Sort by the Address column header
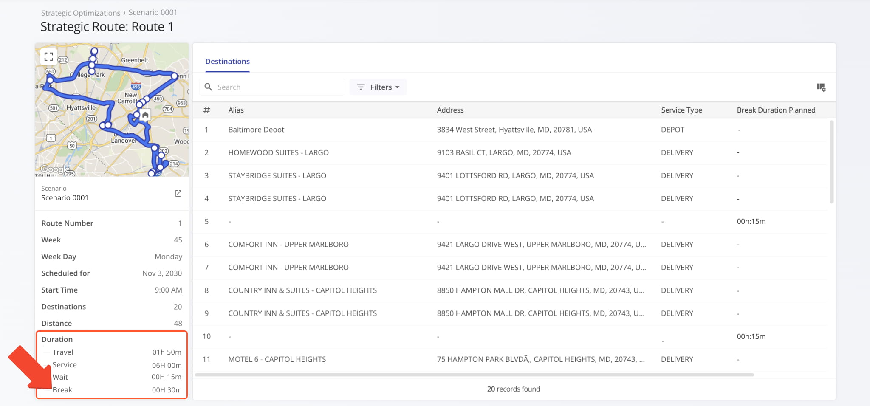Screen dimensions: 870x406 [450, 110]
